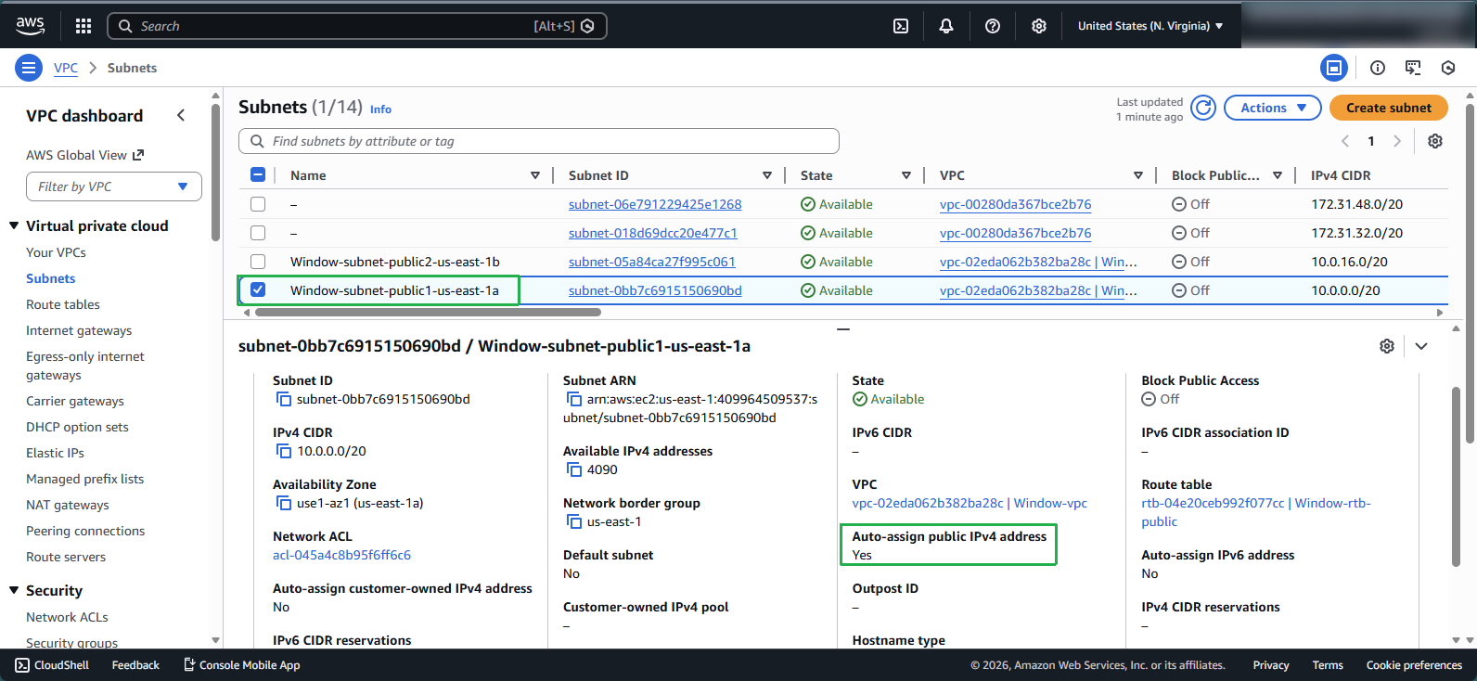Open Network ACL acl-045a4c8b95f6ff6c6 link
Image resolution: width=1477 pixels, height=681 pixels.
[x=341, y=555]
